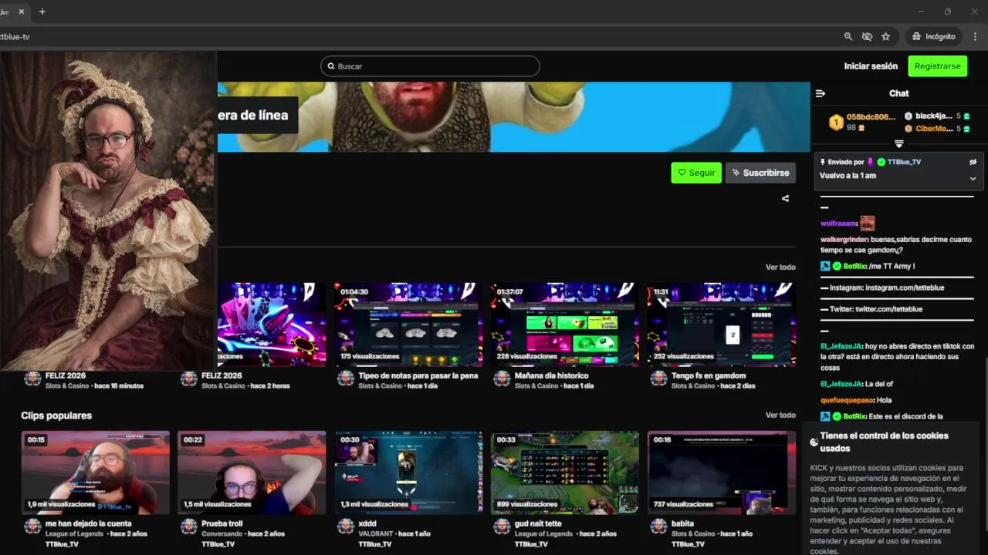
Task: Open clip title me han dejado la cuenta
Action: tap(88, 524)
